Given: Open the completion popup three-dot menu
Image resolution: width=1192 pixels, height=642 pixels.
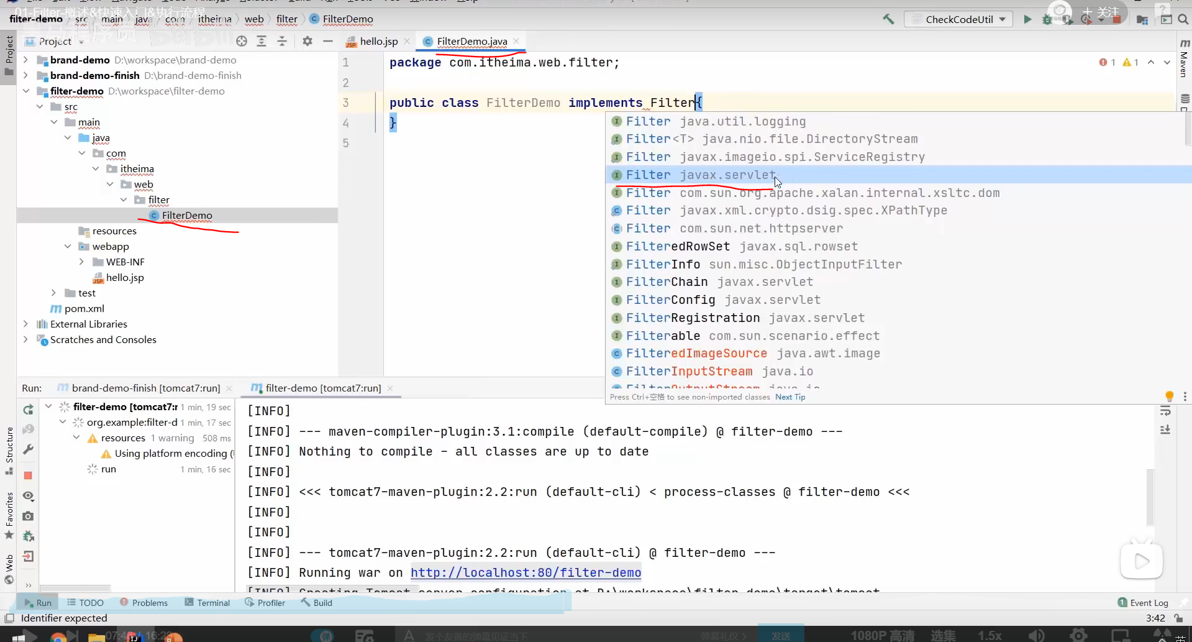Looking at the screenshot, I should pyautogui.click(x=1185, y=397).
